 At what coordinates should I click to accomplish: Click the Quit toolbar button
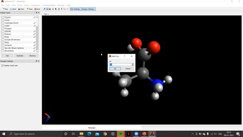[x=37, y=9]
